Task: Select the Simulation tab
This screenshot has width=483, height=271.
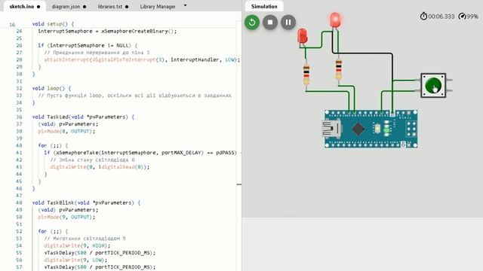Action: coord(264,7)
